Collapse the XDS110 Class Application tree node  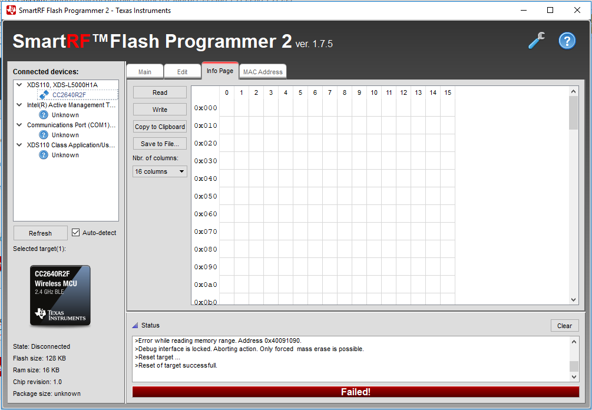coord(19,145)
